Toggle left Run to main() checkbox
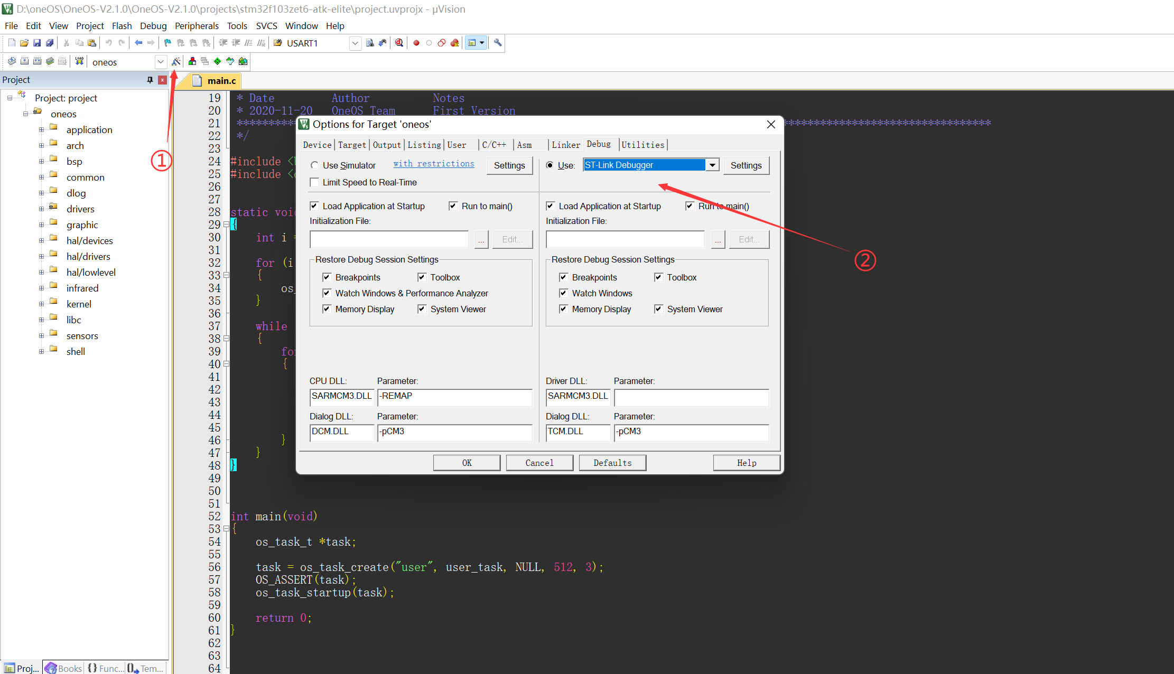Viewport: 1174px width, 674px height. pos(453,206)
